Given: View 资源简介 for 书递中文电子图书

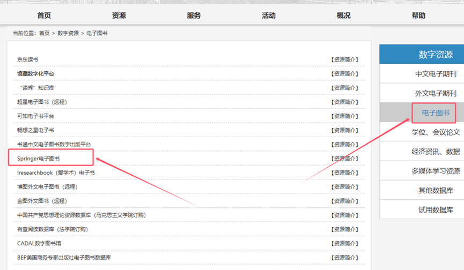Looking at the screenshot, I should pyautogui.click(x=345, y=145).
